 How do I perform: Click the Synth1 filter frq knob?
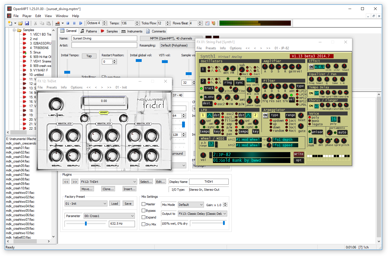(265, 96)
